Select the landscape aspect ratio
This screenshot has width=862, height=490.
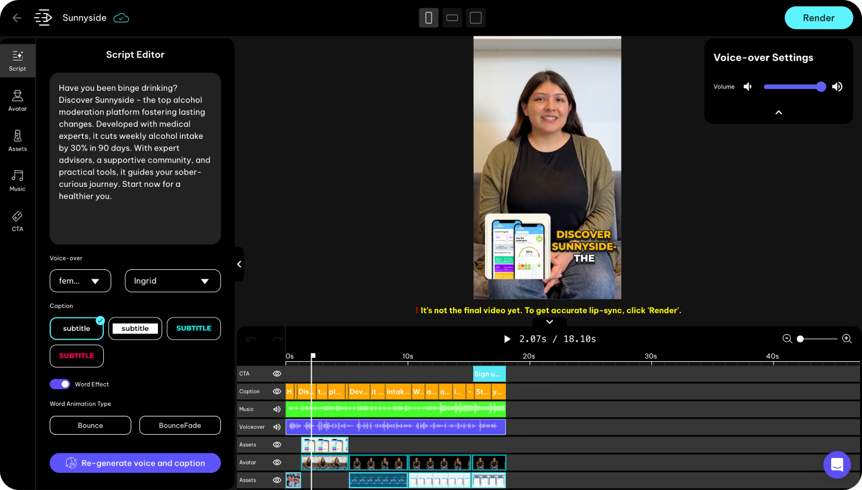[452, 17]
